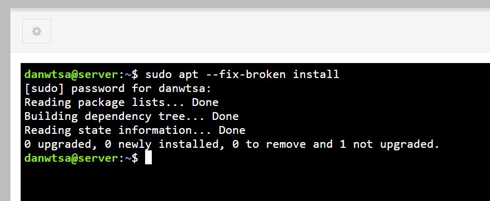Click "Done" after Building dependency tree
This screenshot has height=201, width=490.
[225, 116]
